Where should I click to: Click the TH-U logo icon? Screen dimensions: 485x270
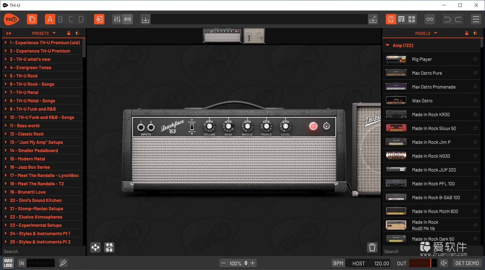[x=11, y=19]
